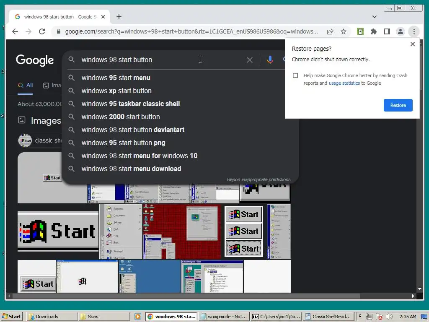Open Extensions puzzle piece menu
Viewport: 429px width, 322px height.
[373, 31]
